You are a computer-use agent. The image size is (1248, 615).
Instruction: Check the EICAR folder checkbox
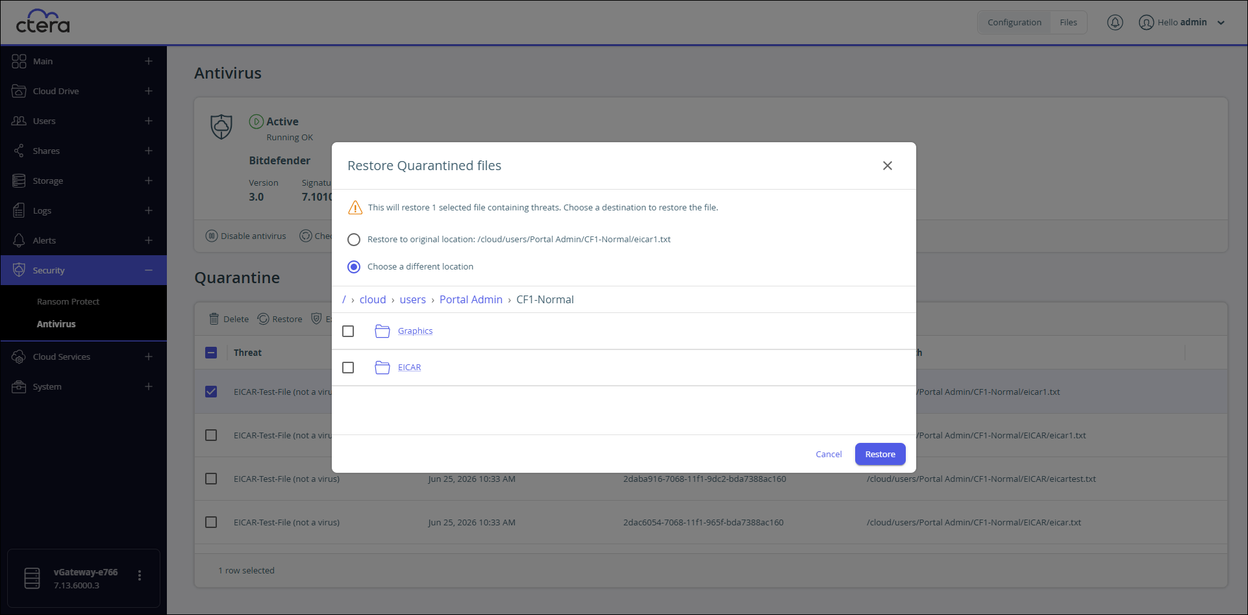pyautogui.click(x=348, y=368)
